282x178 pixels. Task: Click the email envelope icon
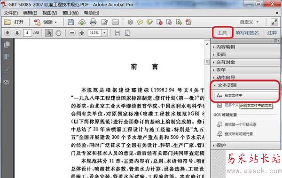[x=116, y=22]
